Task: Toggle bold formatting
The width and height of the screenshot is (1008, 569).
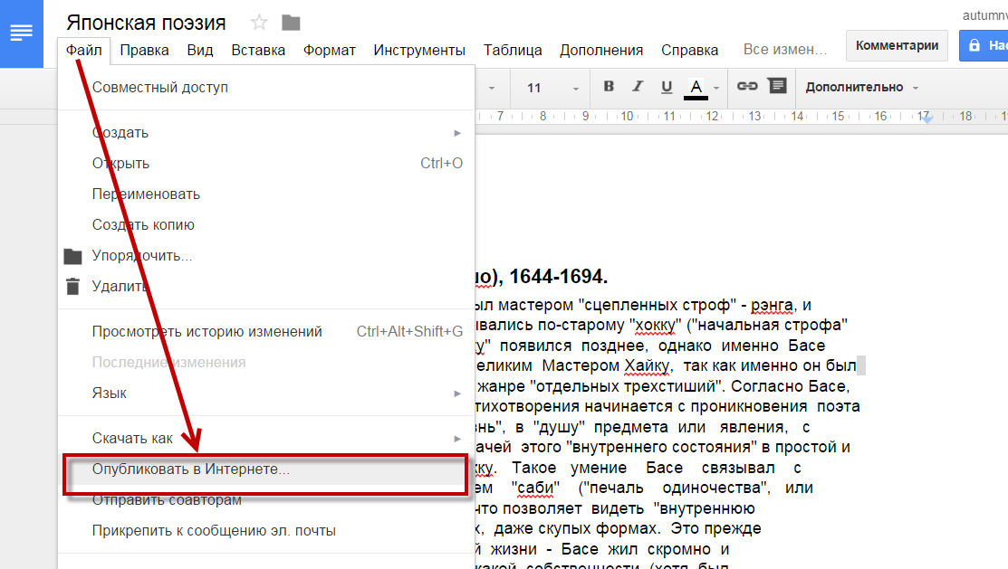Action: point(608,88)
